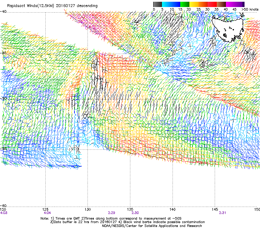Click the gray 0-5 knots legend segment
Image resolution: width=260 pixels, height=228 pixels.
pyautogui.click(x=157, y=4)
